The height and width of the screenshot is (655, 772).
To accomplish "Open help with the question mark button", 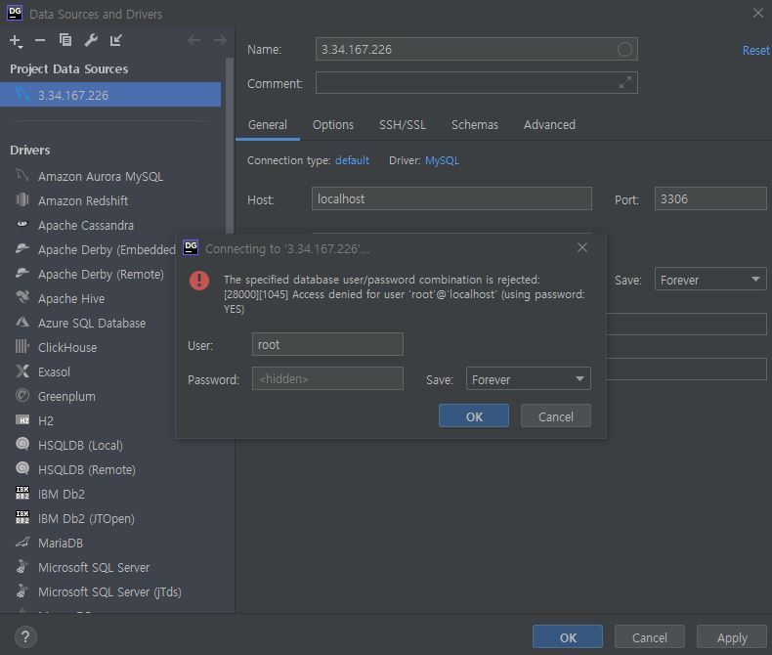I will pyautogui.click(x=25, y=636).
